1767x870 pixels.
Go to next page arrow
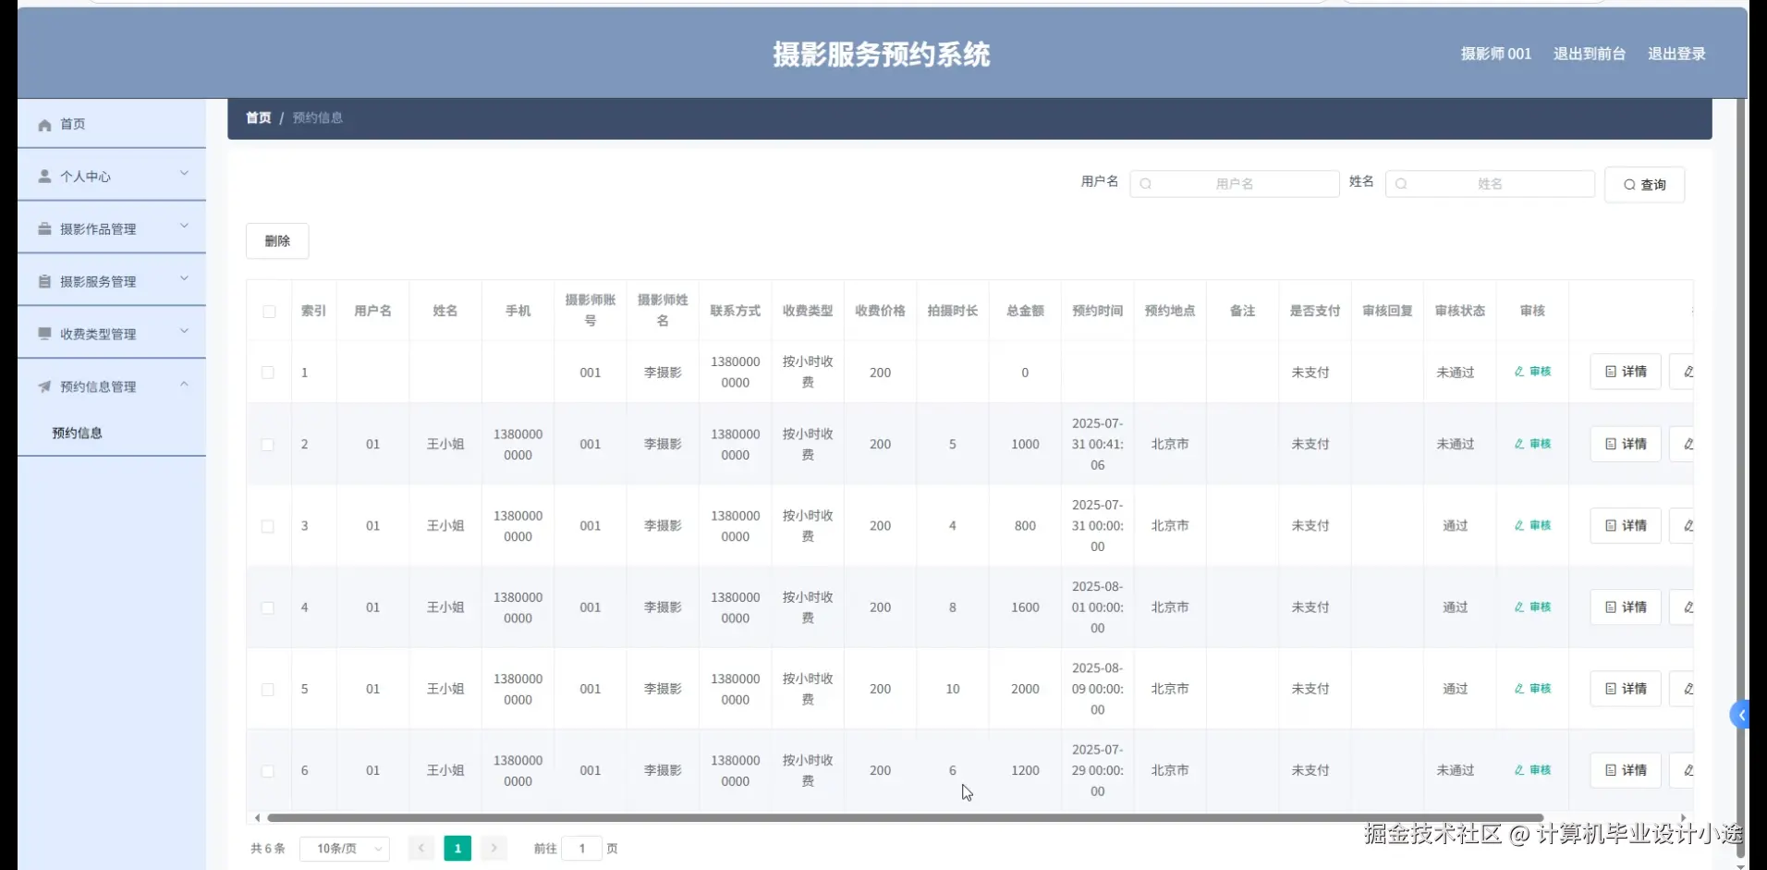point(494,848)
